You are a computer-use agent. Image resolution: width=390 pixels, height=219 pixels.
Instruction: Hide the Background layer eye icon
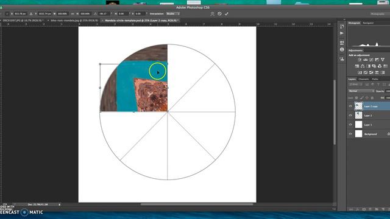[350, 134]
